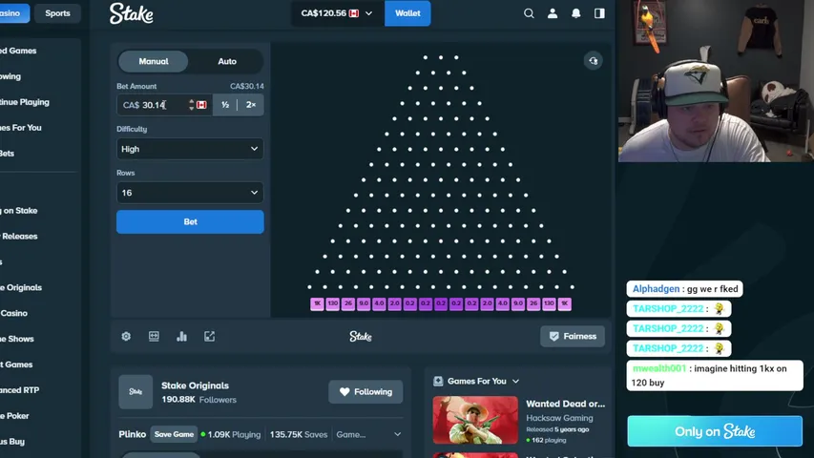Toggle theatre mode icon
This screenshot has height=458, width=814.
(x=154, y=337)
